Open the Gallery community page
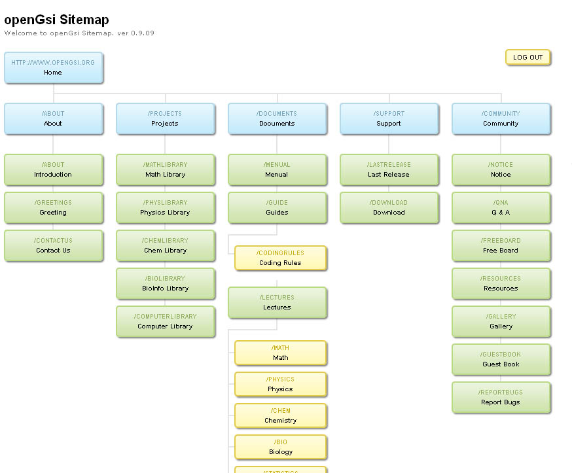Viewport: 572px width, 473px height. coord(501,321)
